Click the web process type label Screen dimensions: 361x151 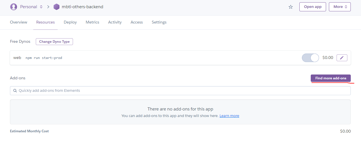(17, 58)
